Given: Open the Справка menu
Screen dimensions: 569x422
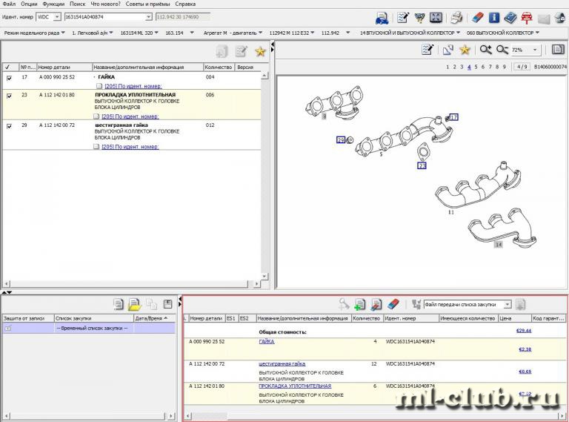Looking at the screenshot, I should coord(185,4).
